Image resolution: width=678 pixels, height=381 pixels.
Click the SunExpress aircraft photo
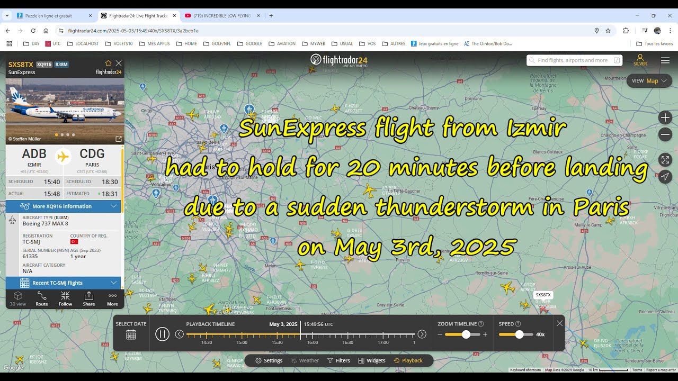pyautogui.click(x=65, y=111)
